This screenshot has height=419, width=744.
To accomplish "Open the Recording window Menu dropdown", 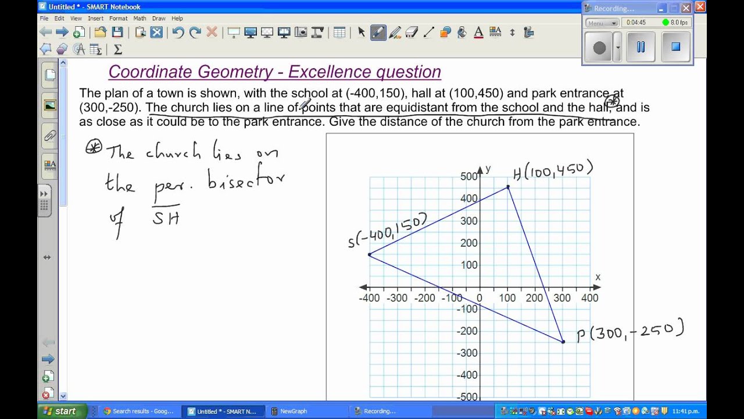I will pyautogui.click(x=602, y=23).
